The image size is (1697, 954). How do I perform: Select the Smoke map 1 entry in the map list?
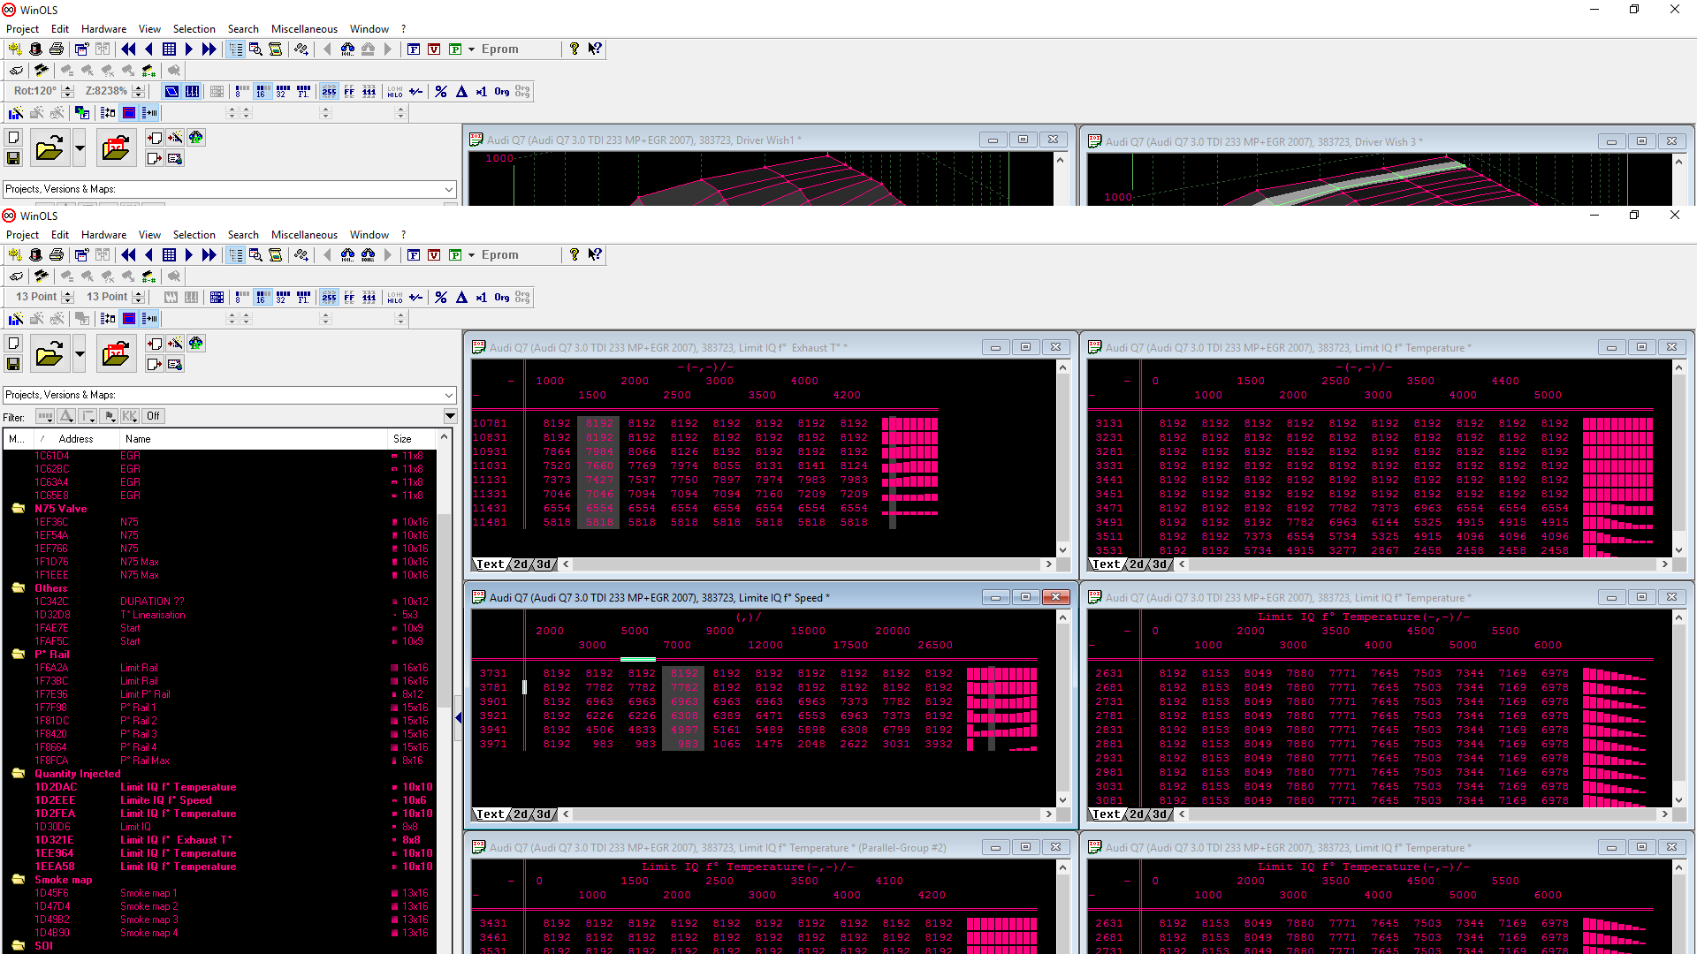[x=148, y=893]
